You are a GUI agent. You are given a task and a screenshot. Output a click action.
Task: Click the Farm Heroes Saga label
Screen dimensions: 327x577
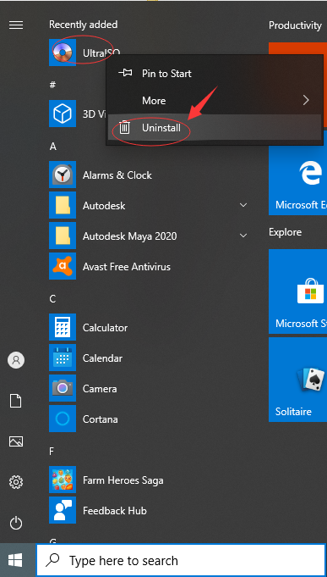pyautogui.click(x=123, y=480)
